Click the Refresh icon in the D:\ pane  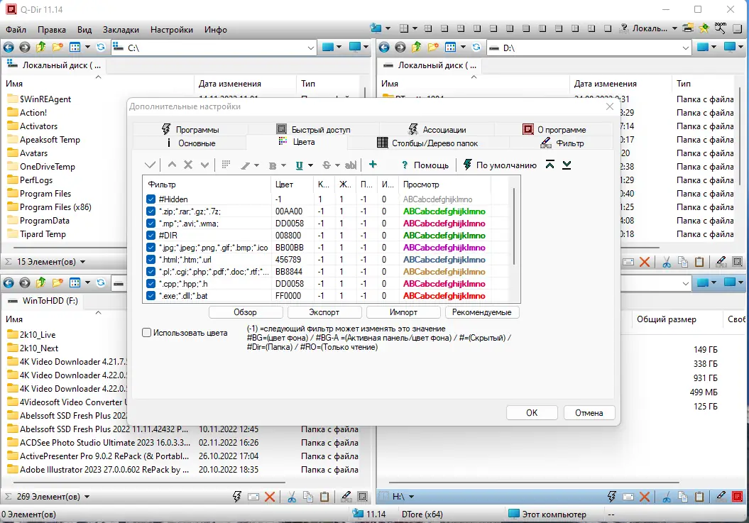(476, 48)
